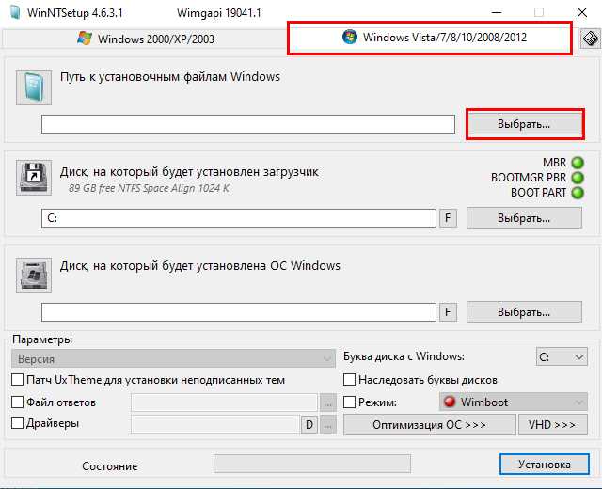Click the Windows installation files path field

coord(248,124)
